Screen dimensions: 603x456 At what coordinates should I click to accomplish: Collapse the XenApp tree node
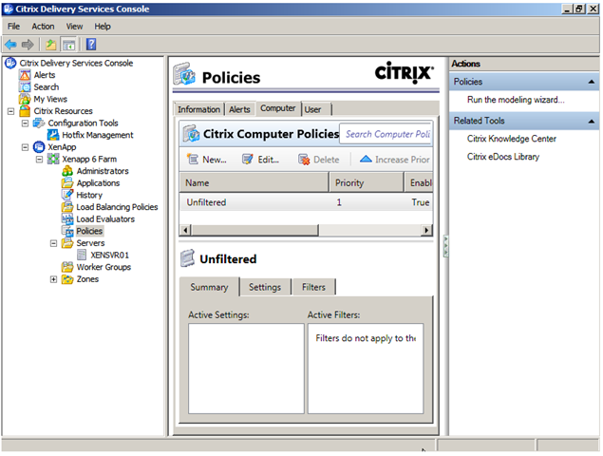25,147
